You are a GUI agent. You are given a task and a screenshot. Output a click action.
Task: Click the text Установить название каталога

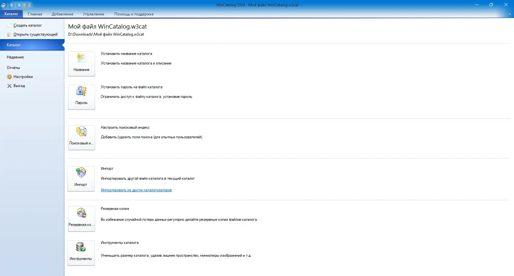coord(127,54)
